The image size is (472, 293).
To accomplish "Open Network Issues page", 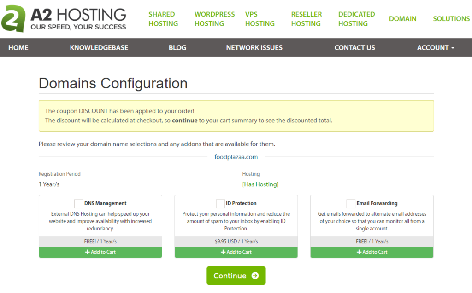I will (x=254, y=47).
